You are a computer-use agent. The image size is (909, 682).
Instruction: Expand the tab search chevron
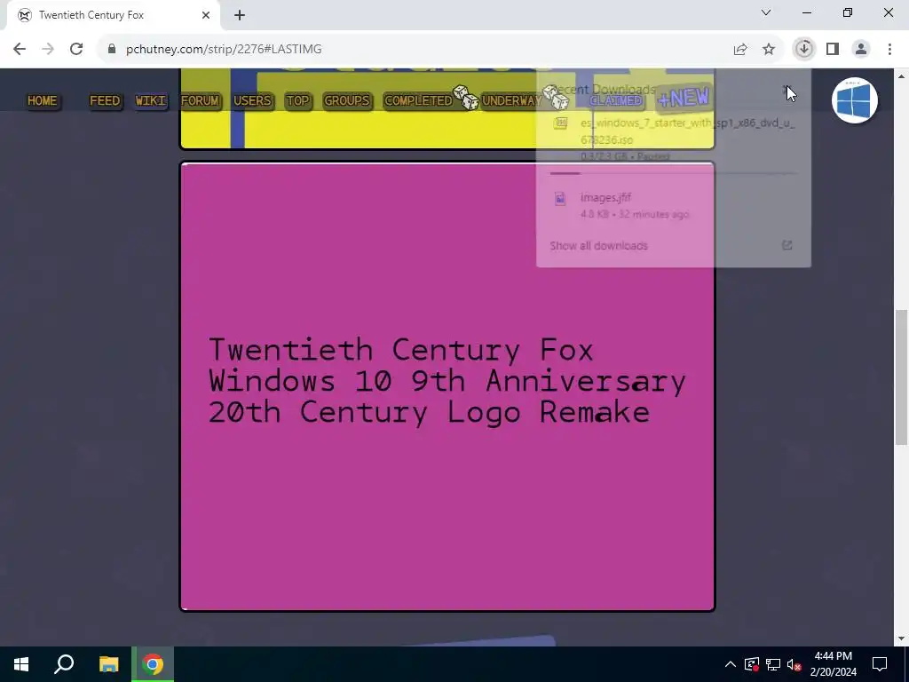(x=766, y=12)
